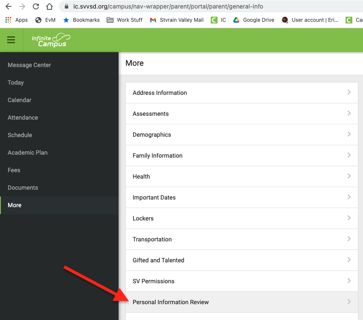Open the Work Stuff bookmarks folder
Image resolution: width=363 pixels, height=320 pixels.
coord(125,20)
